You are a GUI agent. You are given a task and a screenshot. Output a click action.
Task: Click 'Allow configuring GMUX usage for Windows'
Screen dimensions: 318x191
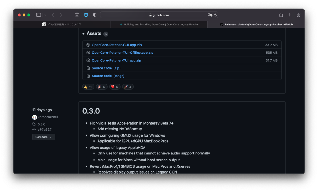point(127,135)
